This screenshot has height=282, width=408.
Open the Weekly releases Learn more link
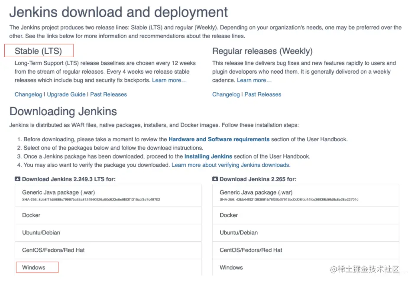click(x=254, y=80)
